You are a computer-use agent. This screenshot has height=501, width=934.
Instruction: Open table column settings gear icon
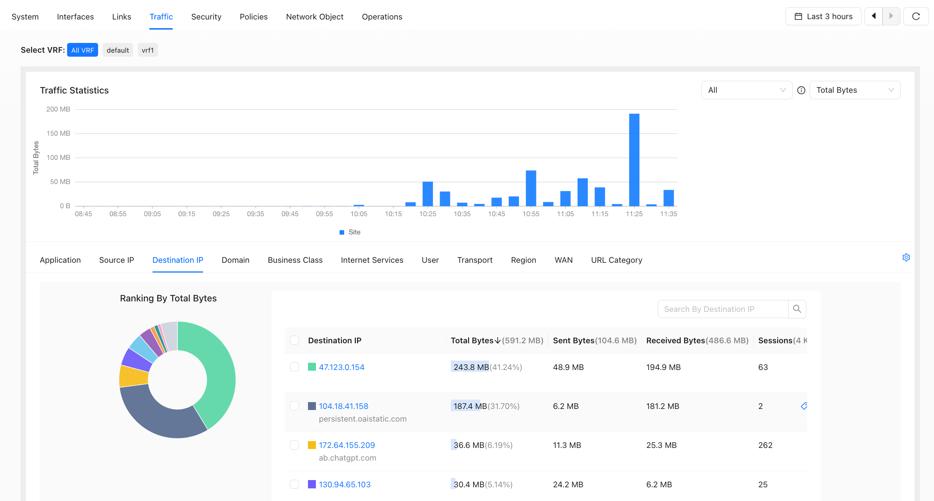pos(906,257)
